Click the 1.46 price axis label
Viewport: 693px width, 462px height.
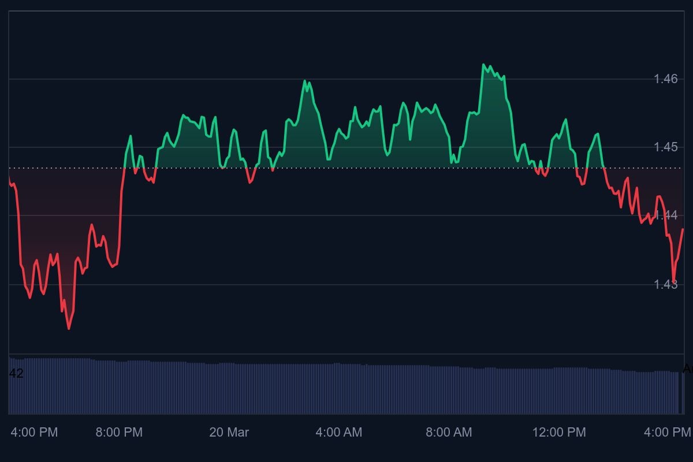[665, 79]
